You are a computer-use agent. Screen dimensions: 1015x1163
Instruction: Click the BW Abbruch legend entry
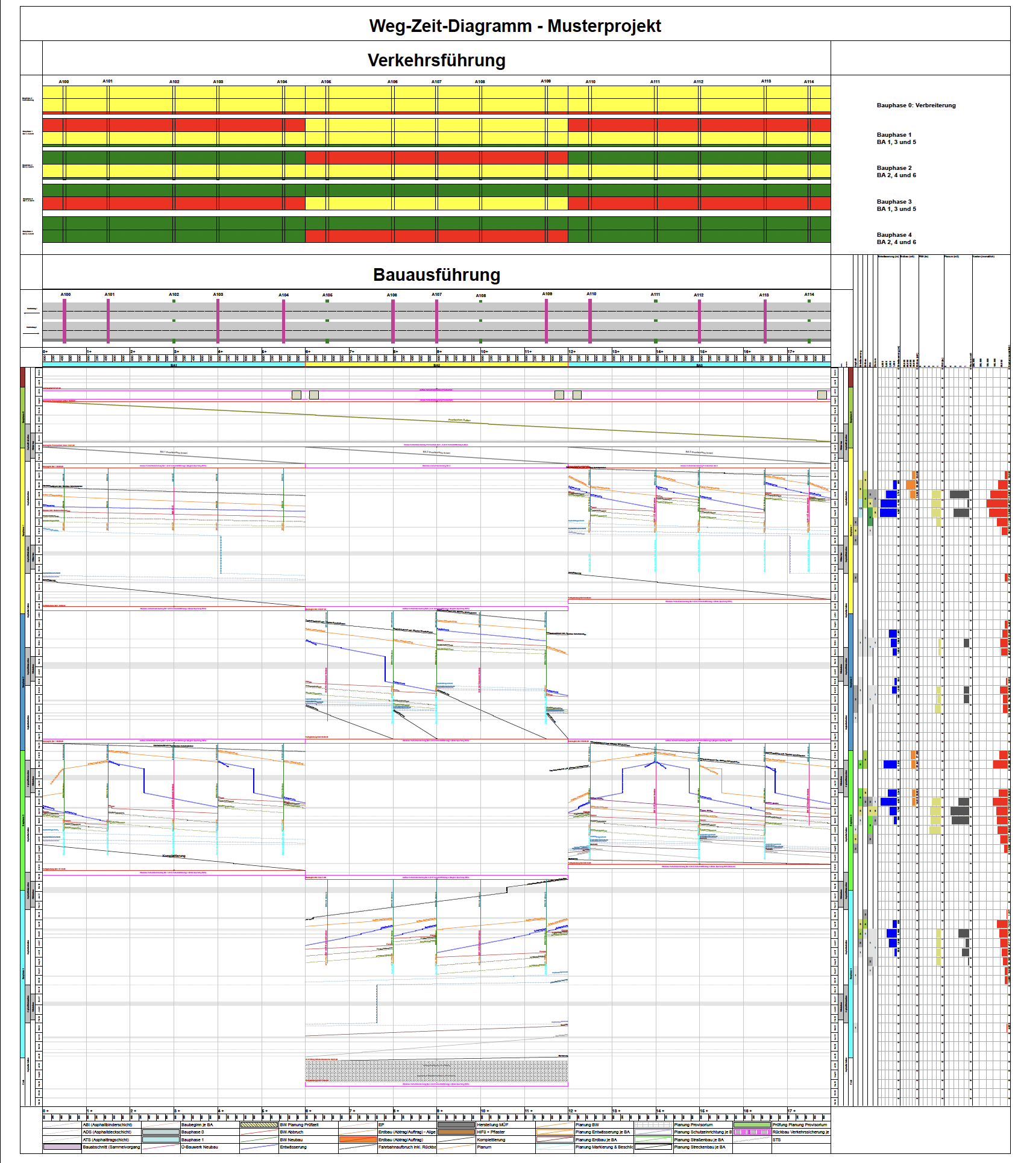tap(292, 1132)
